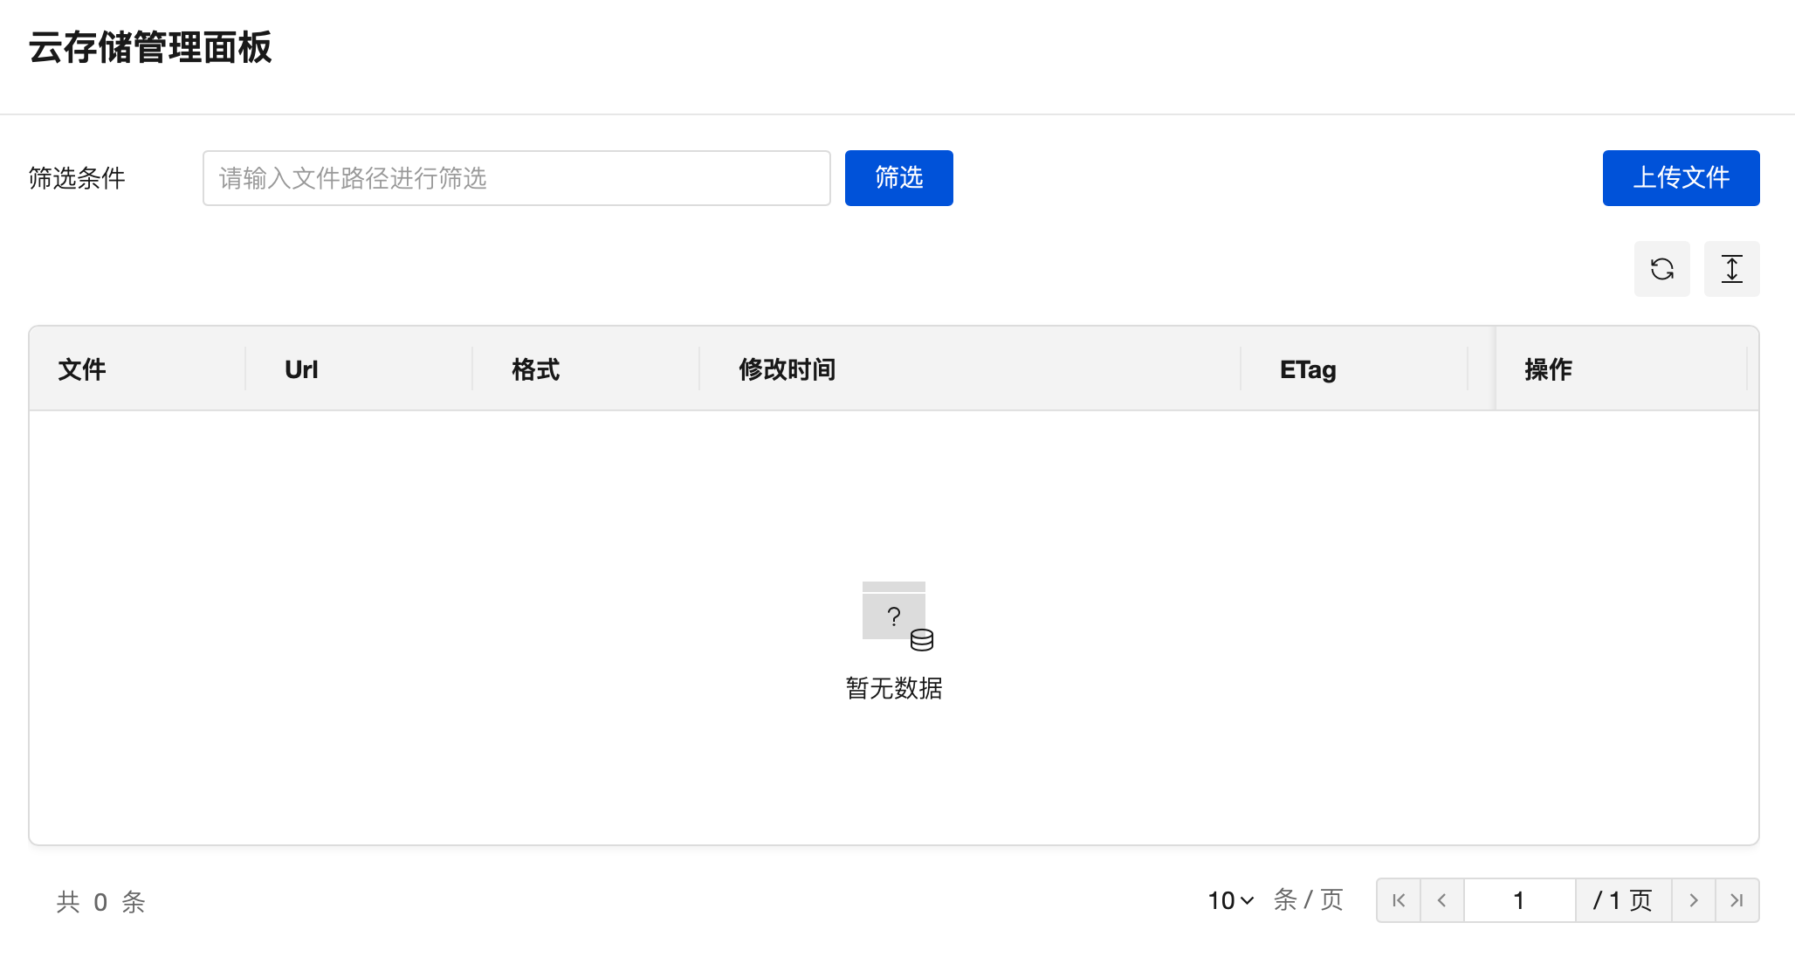This screenshot has width=1795, height=971.
Task: Click the 操作 column header
Action: click(1548, 369)
